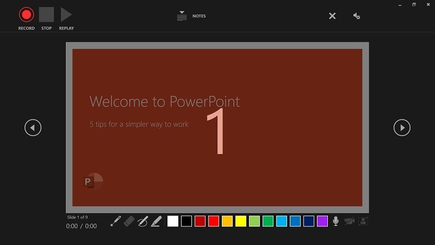Close the recording window
This screenshot has width=435, height=245.
(428, 4)
